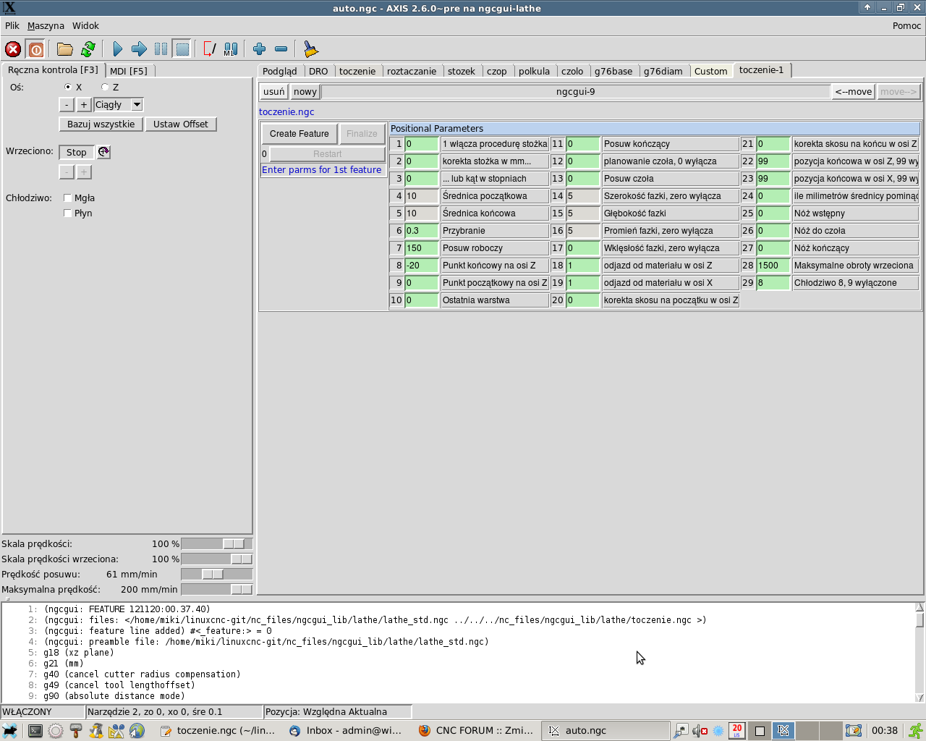Reload the current file with green arrows
Screen dimensions: 926x741
(x=88, y=49)
